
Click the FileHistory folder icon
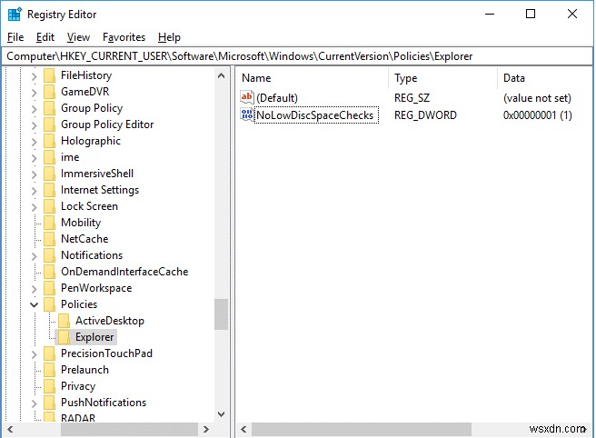tap(49, 75)
